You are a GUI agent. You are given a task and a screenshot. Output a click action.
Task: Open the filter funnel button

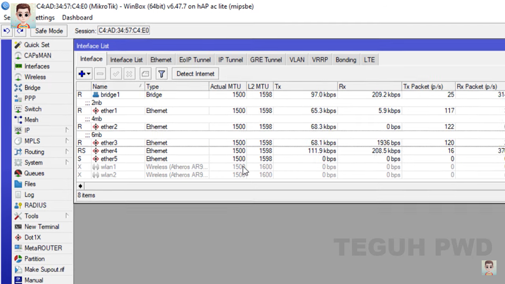[162, 74]
